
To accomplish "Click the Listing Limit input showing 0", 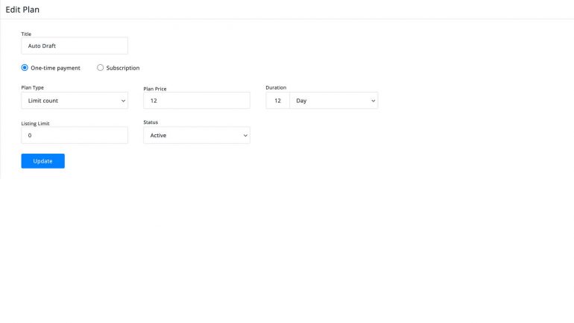I will 75,135.
